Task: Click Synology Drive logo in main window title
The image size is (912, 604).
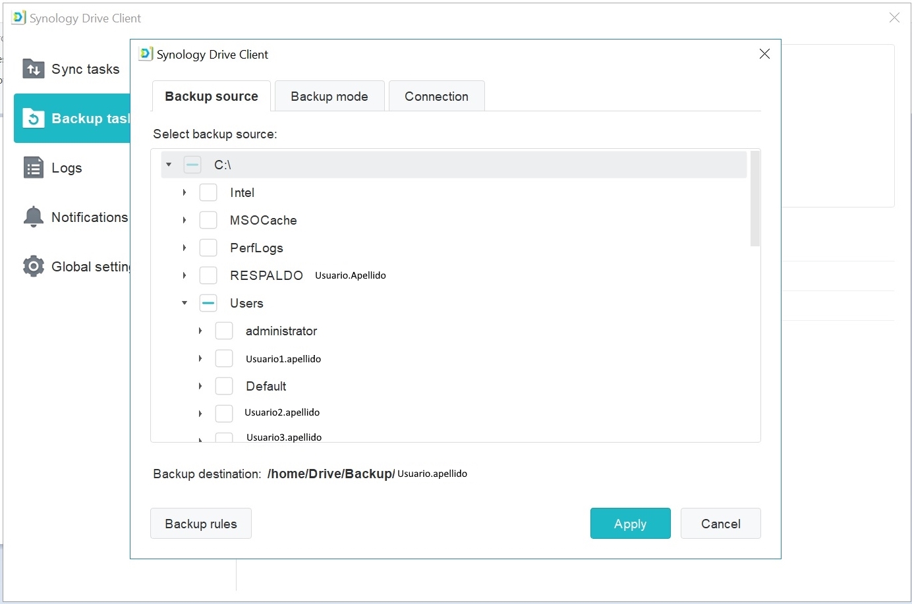Action: [x=18, y=18]
